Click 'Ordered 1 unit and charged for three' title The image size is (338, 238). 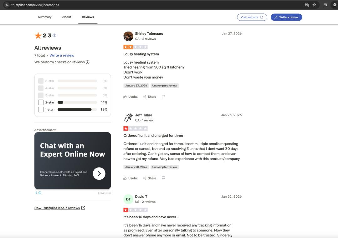click(x=153, y=136)
